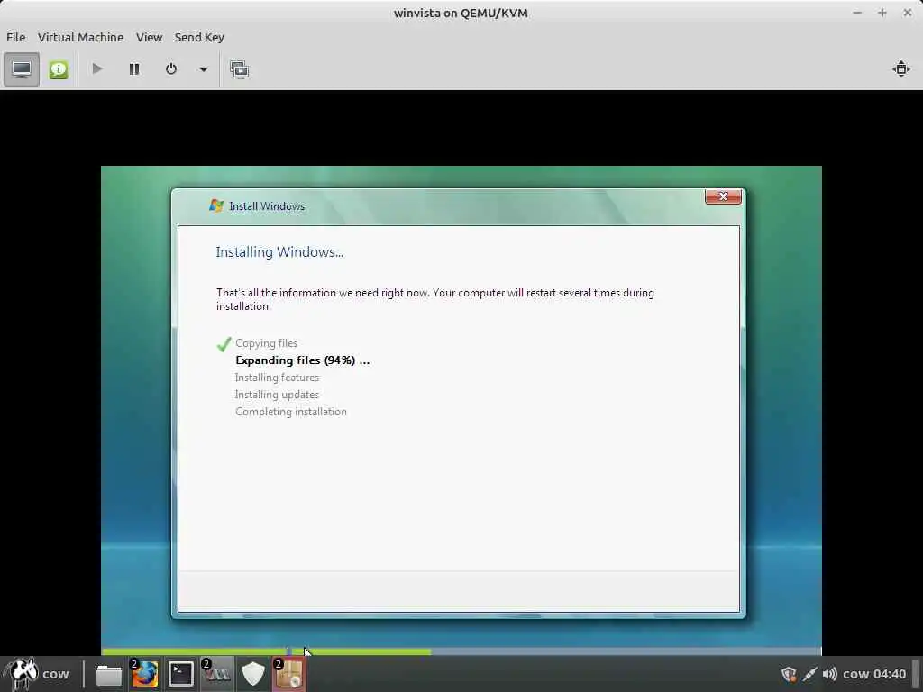Show the graphical console view
The width and height of the screenshot is (923, 692).
pos(22,69)
